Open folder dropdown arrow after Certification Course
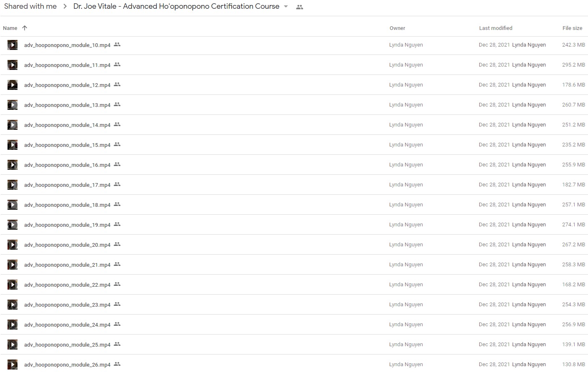This screenshot has width=588, height=372. 286,7
